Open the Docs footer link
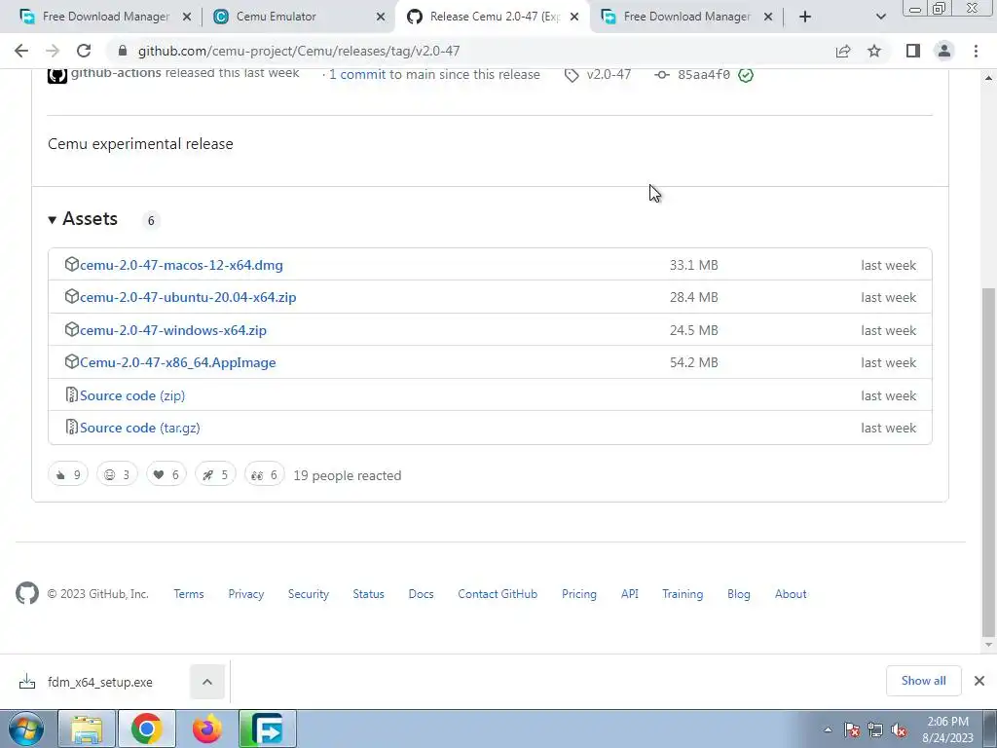Viewport: 997px width, 748px height. [421, 594]
